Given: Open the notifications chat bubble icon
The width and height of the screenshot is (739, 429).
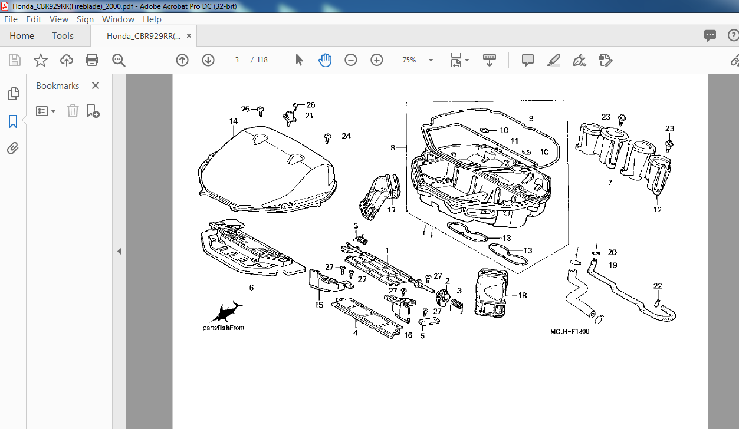Looking at the screenshot, I should (x=710, y=35).
